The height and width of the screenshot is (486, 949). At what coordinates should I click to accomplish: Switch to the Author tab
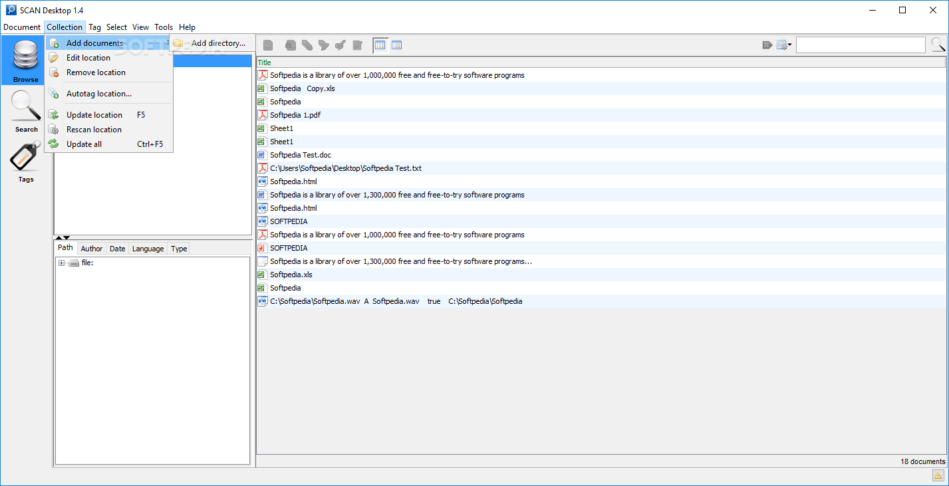[92, 249]
